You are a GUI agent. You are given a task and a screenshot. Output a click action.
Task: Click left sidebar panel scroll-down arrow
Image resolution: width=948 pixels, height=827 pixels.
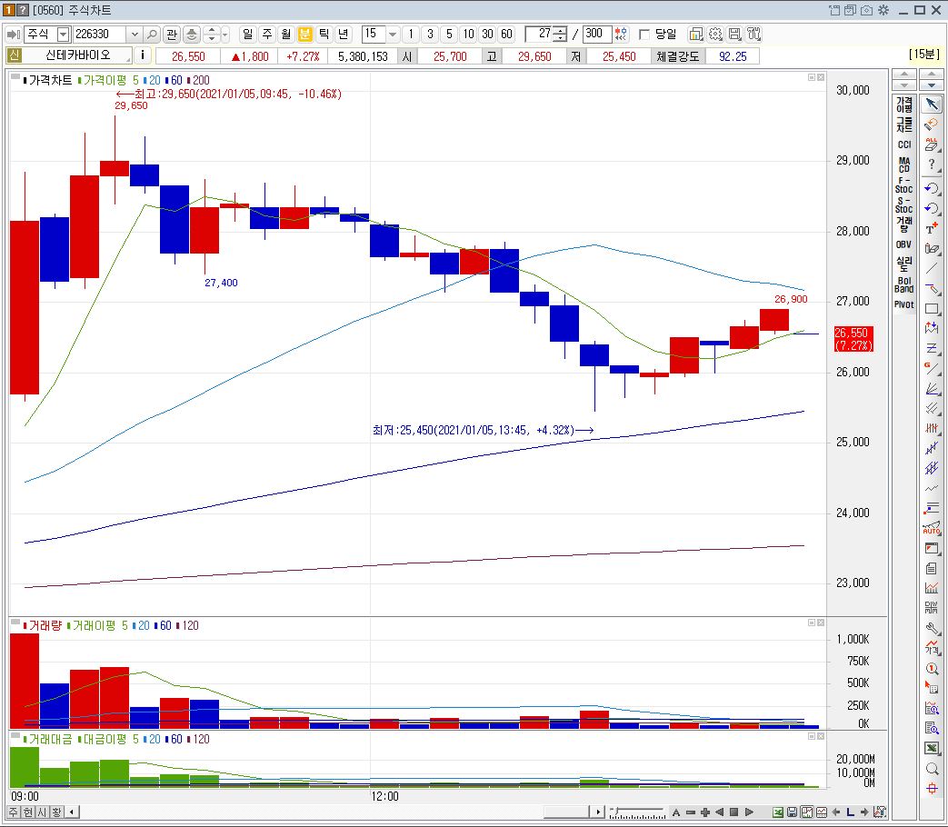click(903, 85)
